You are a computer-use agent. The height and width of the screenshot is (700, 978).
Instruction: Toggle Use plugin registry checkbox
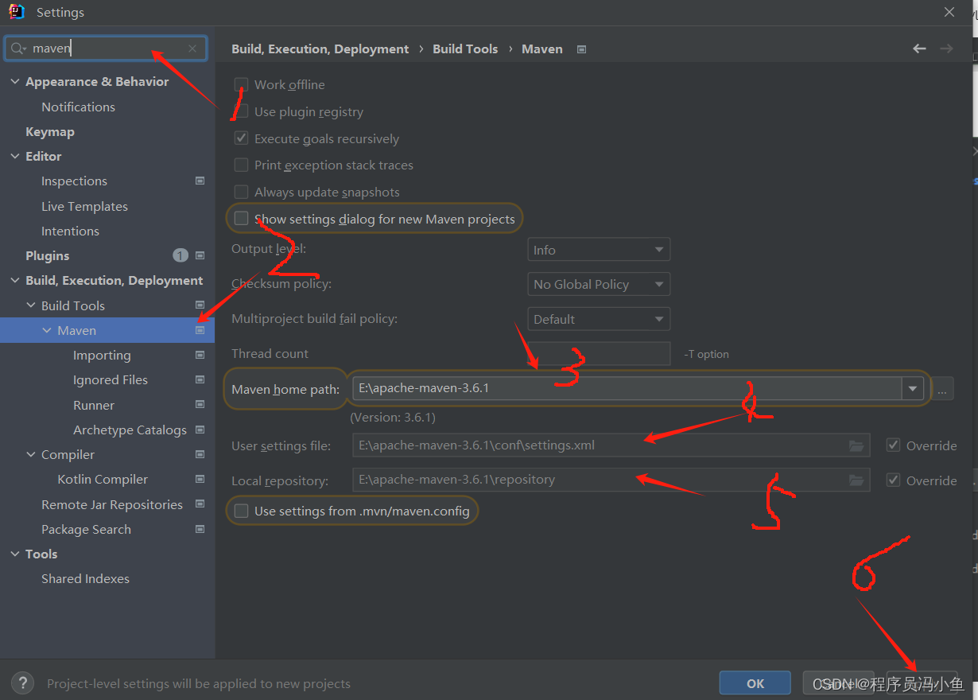(x=242, y=111)
